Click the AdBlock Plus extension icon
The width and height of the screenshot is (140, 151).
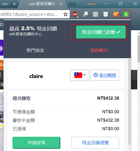coord(75,14)
